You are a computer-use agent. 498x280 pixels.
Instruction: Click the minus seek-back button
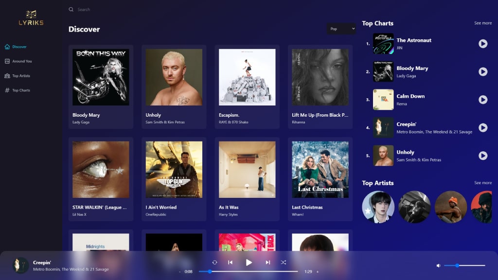[x=180, y=272]
